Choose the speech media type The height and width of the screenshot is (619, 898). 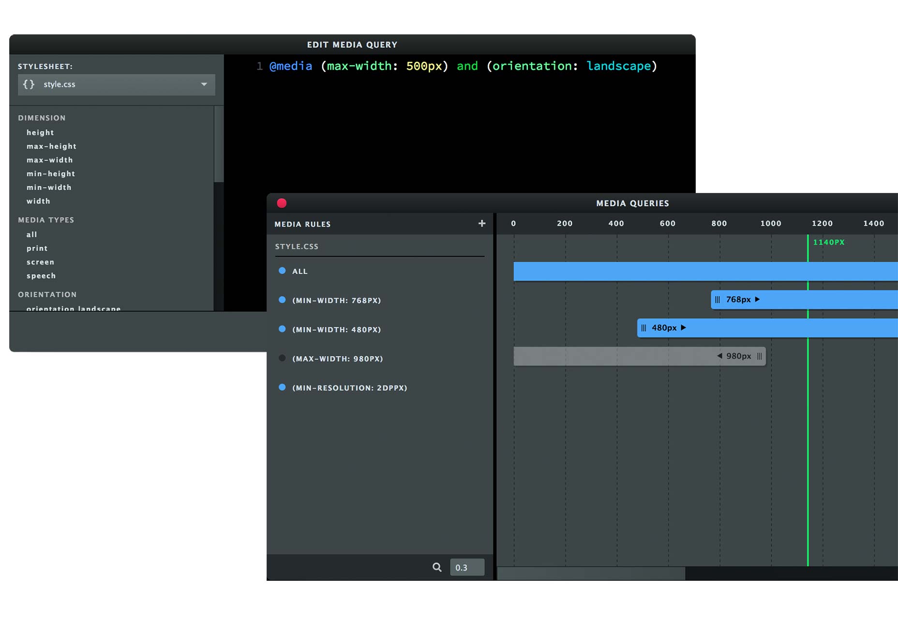click(41, 276)
